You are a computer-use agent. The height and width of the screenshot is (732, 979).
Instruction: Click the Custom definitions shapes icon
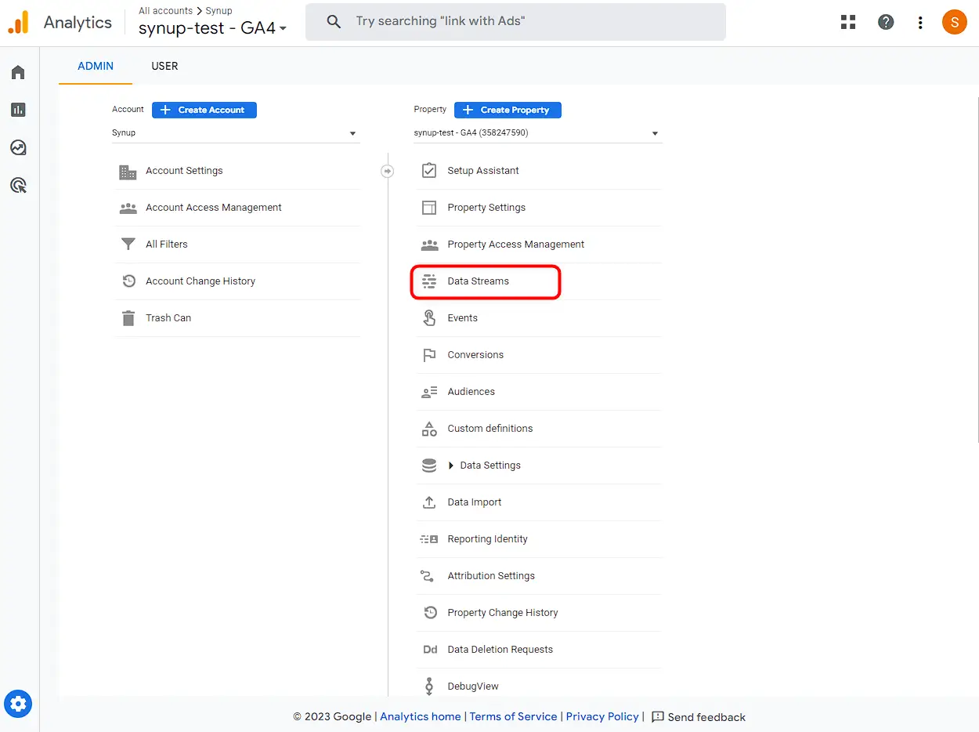click(x=429, y=429)
